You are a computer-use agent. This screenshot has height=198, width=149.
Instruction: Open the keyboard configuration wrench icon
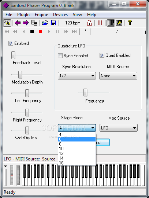[x=119, y=23]
